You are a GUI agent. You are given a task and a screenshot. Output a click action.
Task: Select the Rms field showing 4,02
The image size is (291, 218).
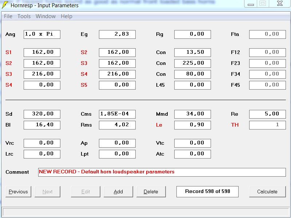point(117,125)
